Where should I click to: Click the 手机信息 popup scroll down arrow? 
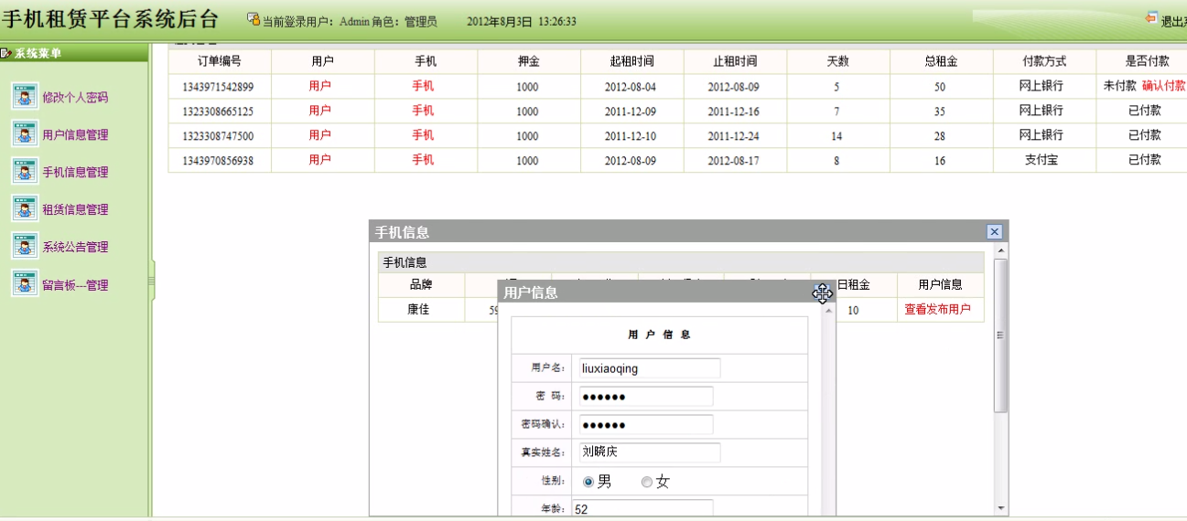1000,508
